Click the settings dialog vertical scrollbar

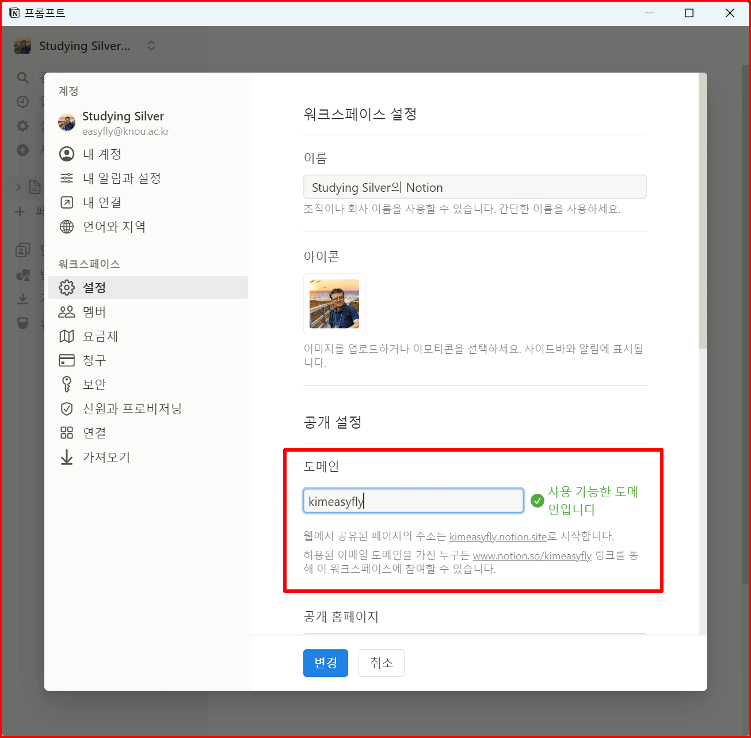(x=703, y=212)
